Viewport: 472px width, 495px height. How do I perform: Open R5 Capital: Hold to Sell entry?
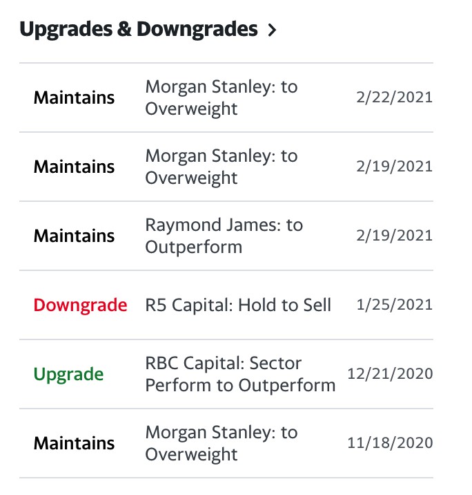(x=238, y=306)
